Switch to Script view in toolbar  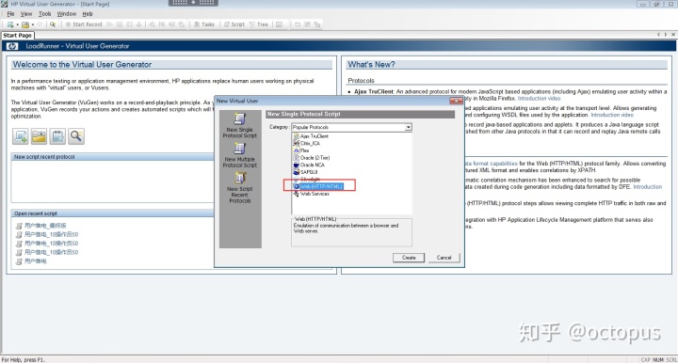coord(234,24)
